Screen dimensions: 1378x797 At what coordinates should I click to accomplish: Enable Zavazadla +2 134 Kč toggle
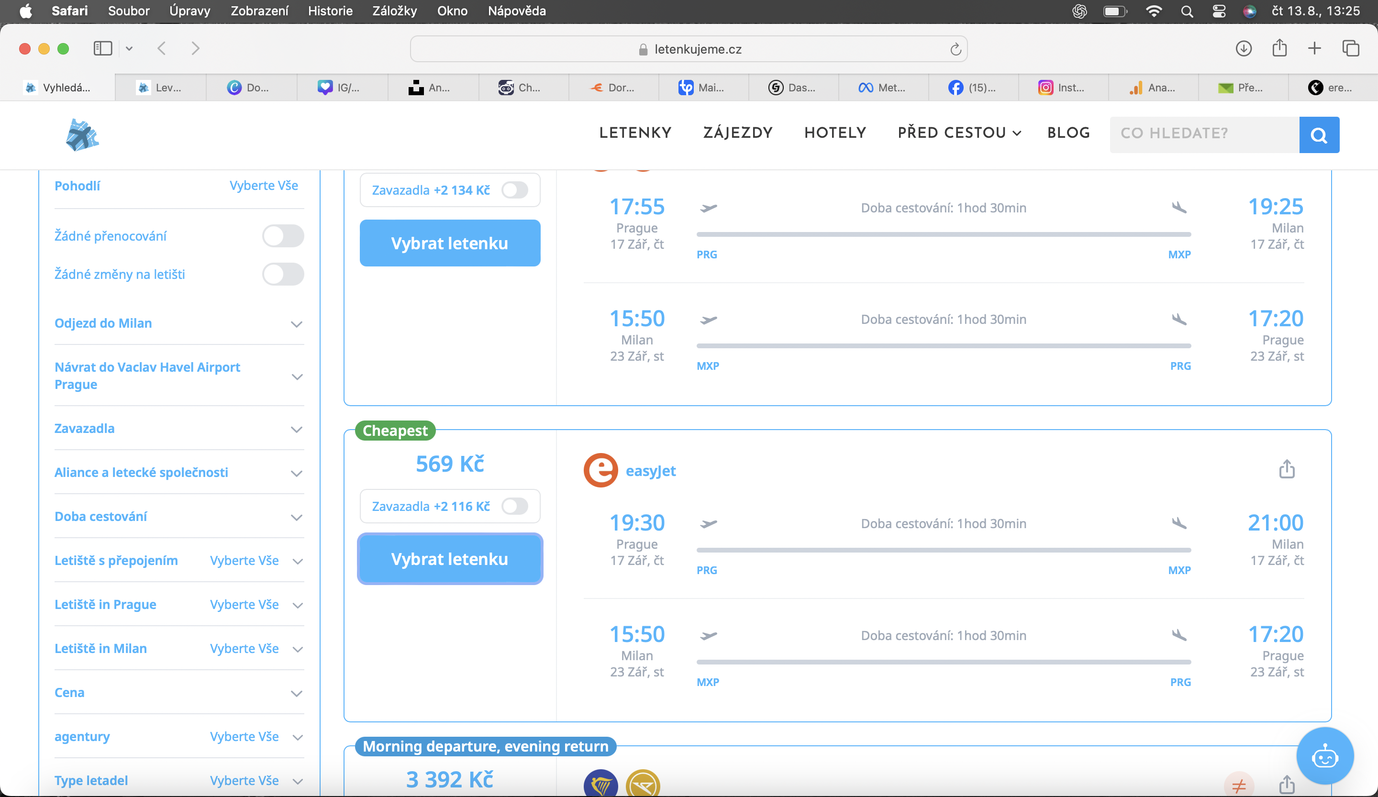(x=514, y=190)
